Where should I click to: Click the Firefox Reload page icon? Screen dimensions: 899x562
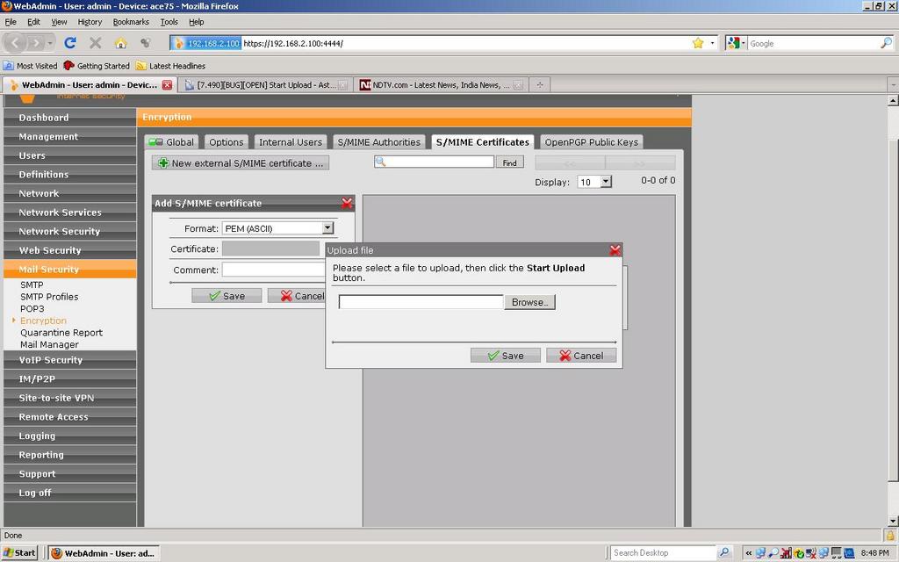70,42
